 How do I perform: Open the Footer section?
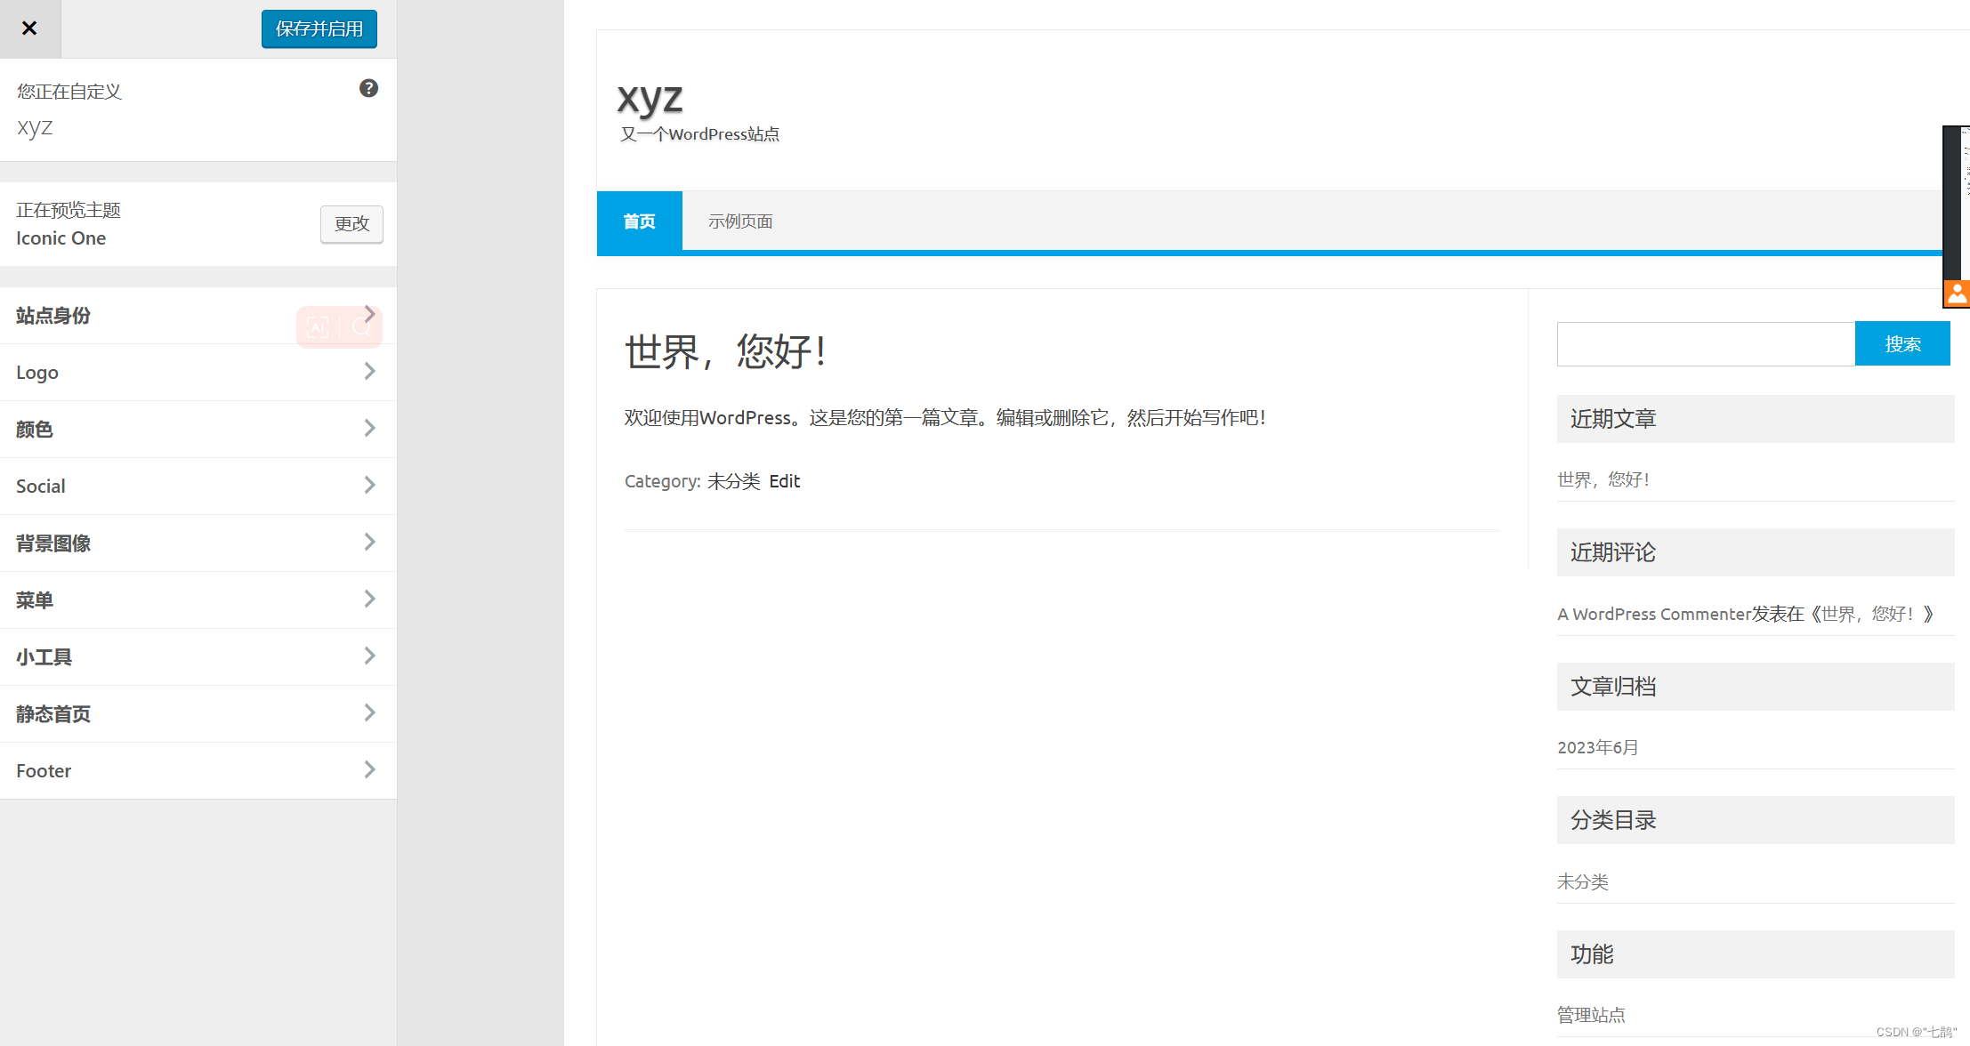pyautogui.click(x=198, y=770)
